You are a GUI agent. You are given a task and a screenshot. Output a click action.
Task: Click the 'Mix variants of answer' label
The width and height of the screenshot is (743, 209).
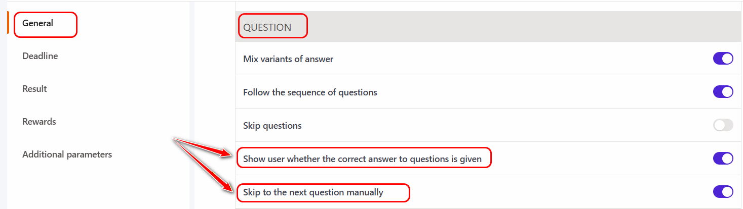tap(288, 59)
